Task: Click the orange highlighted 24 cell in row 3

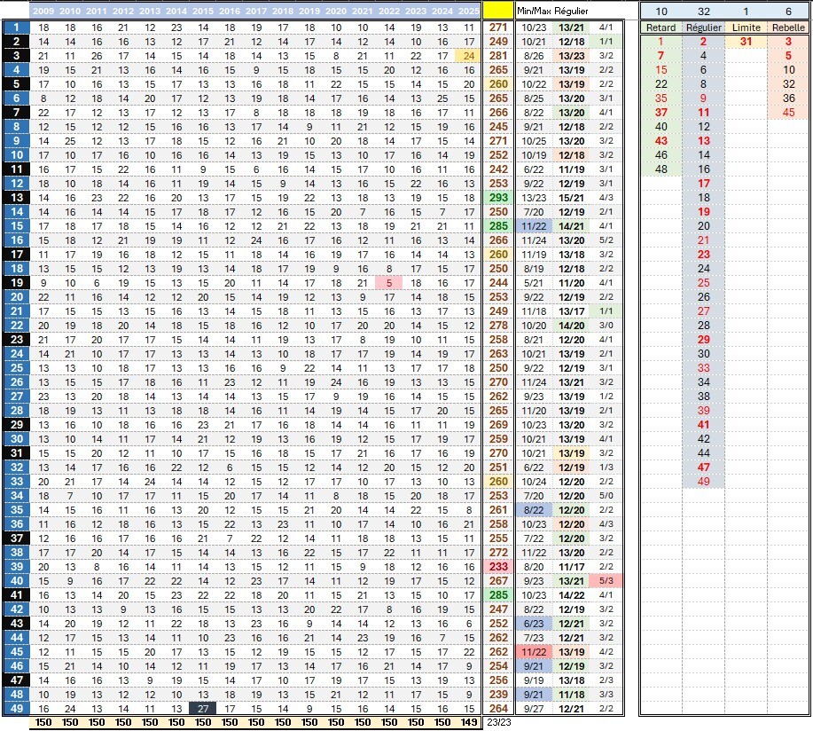Action: [468, 56]
